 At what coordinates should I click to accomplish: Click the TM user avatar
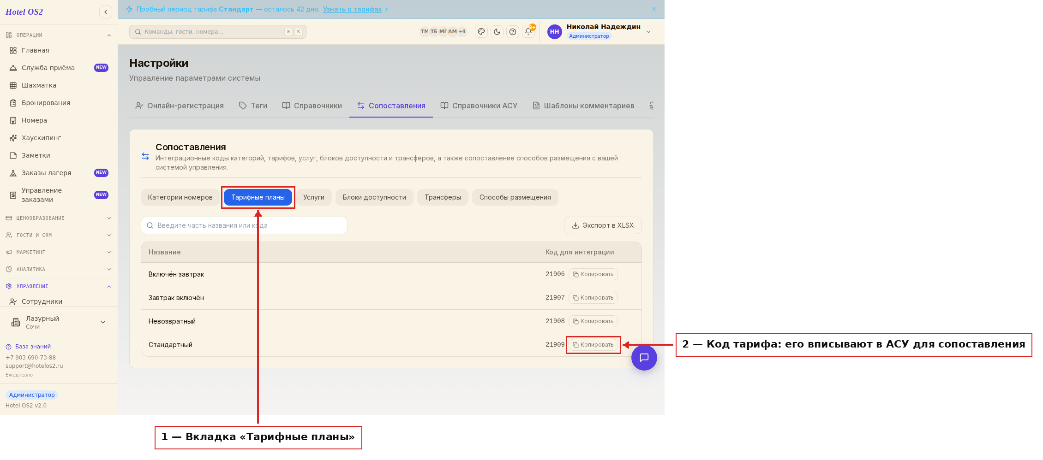tap(424, 32)
